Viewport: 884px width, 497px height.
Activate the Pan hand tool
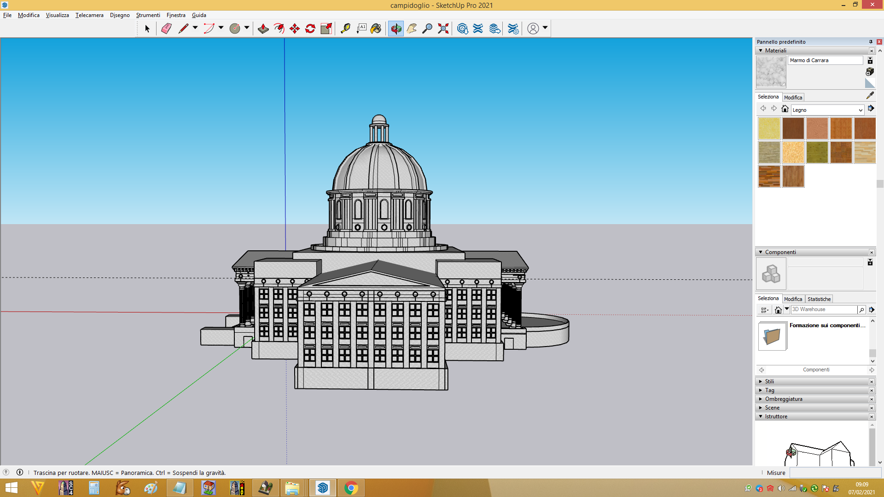(x=412, y=29)
